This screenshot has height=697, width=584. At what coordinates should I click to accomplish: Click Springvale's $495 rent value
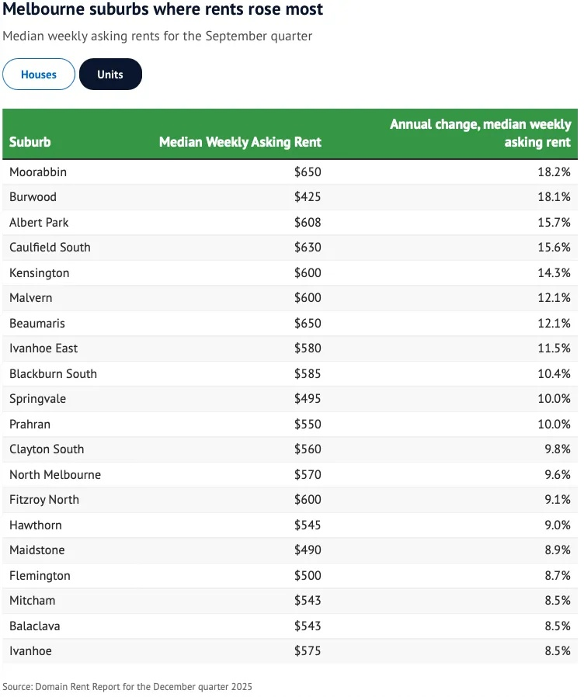[x=308, y=399]
